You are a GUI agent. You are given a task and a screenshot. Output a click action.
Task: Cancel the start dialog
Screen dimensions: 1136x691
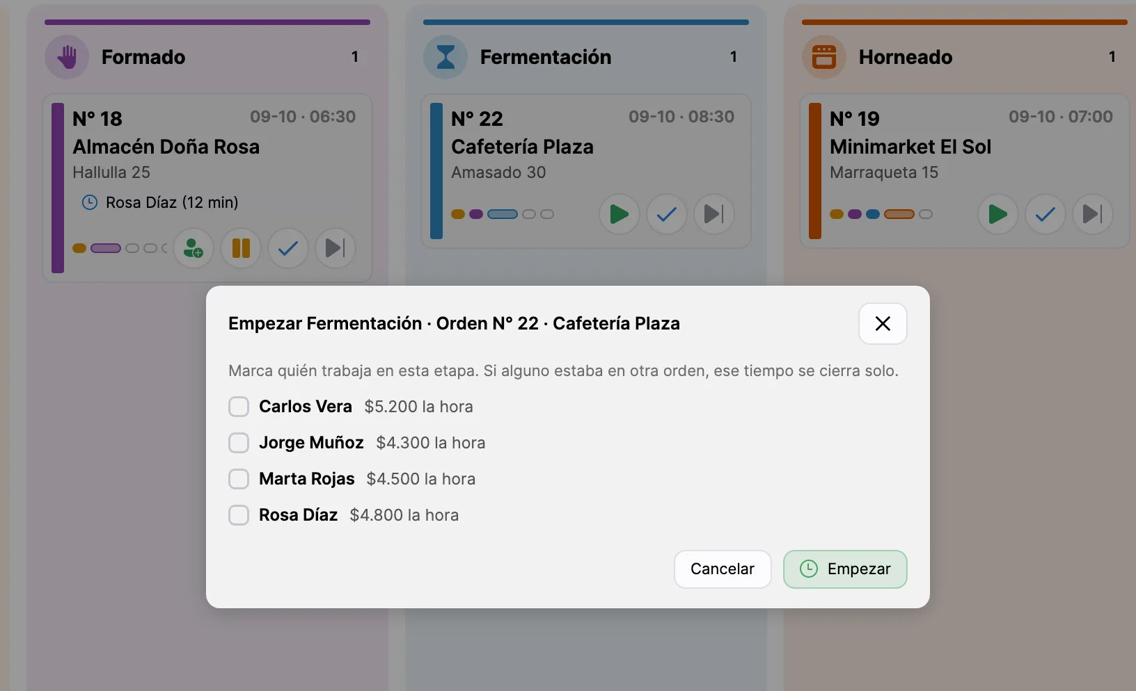point(723,569)
